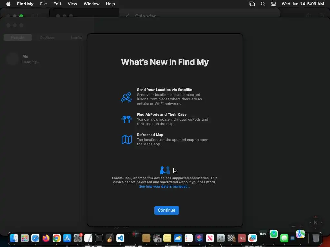The height and width of the screenshot is (247, 330).
Task: Open the Help menu
Action: (110, 4)
